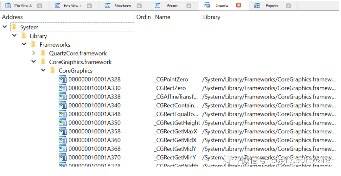Click library path of _CGPointZero row
This screenshot has height=176, width=341.
tap(269, 80)
